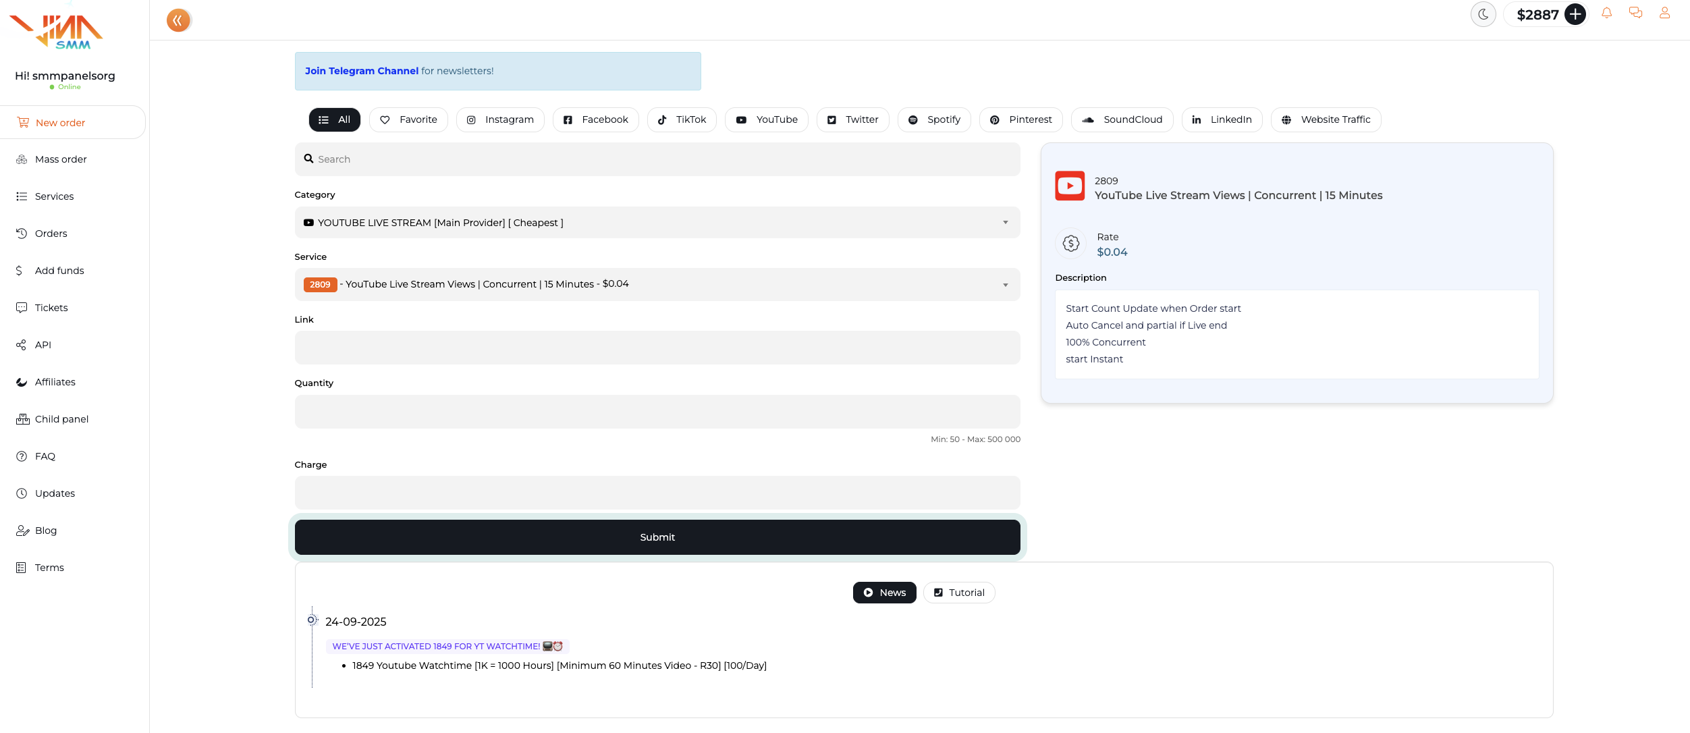Viewport: 1690px width, 733px height.
Task: Open Add funds in sidebar
Action: [x=59, y=271]
